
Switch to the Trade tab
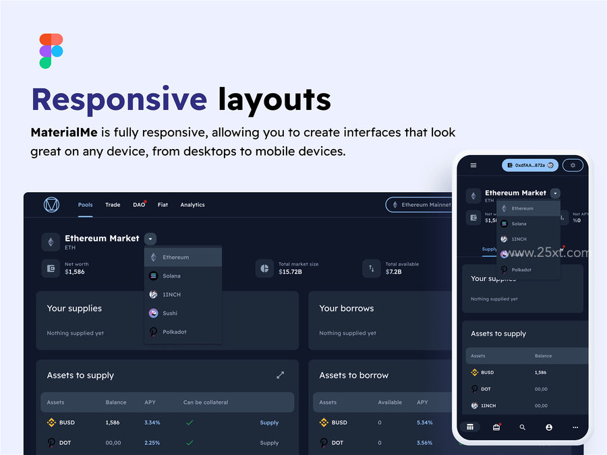coord(113,205)
